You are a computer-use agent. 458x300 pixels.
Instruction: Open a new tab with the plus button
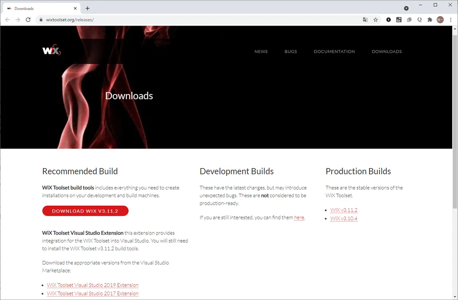pyautogui.click(x=87, y=8)
